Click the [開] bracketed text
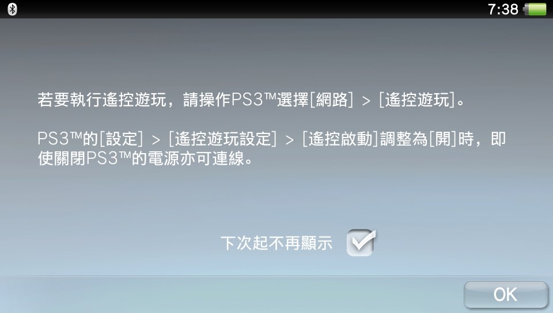The width and height of the screenshot is (553, 313). 443,139
